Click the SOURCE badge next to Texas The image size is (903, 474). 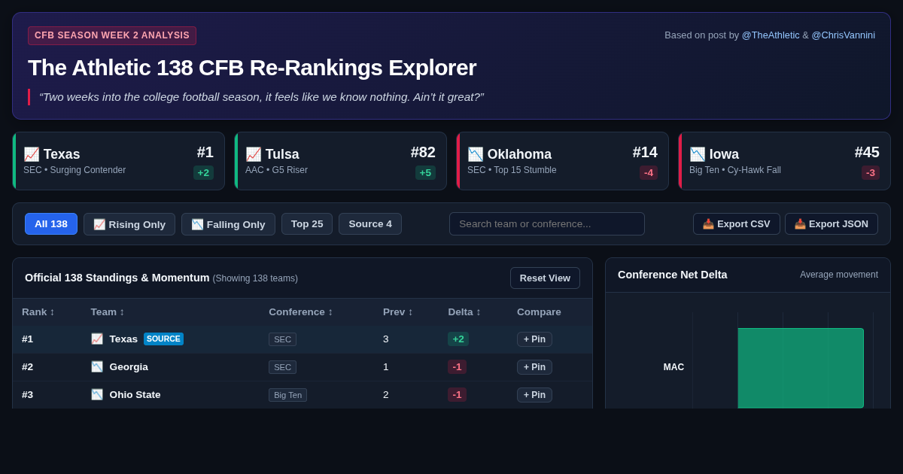point(163,339)
